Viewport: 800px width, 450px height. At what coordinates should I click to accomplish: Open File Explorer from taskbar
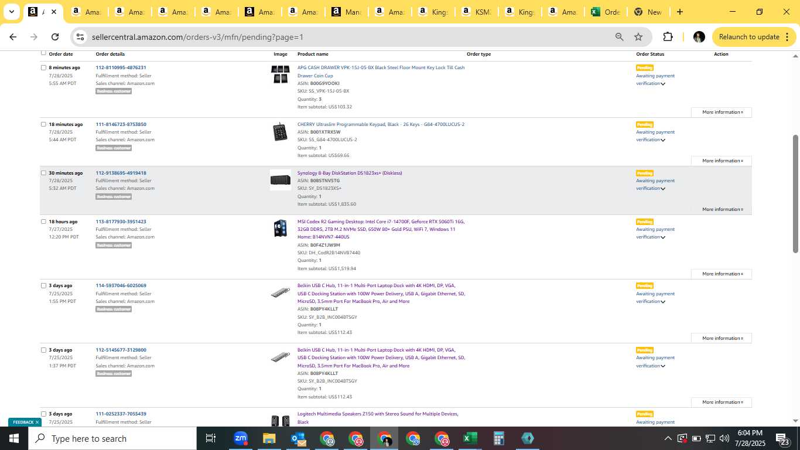[269, 438]
